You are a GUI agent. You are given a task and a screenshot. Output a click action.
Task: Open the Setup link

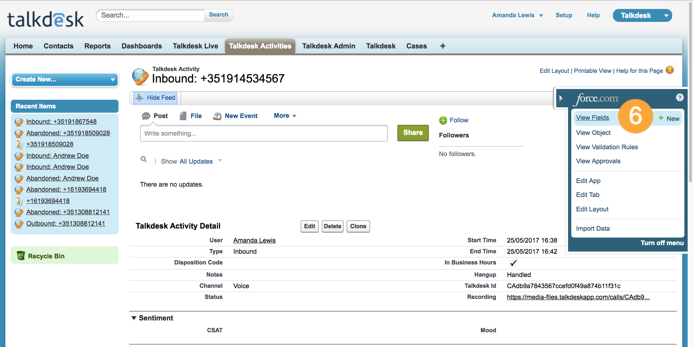[x=564, y=15]
